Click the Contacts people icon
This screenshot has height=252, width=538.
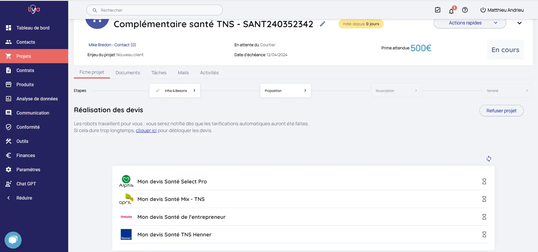tap(9, 42)
